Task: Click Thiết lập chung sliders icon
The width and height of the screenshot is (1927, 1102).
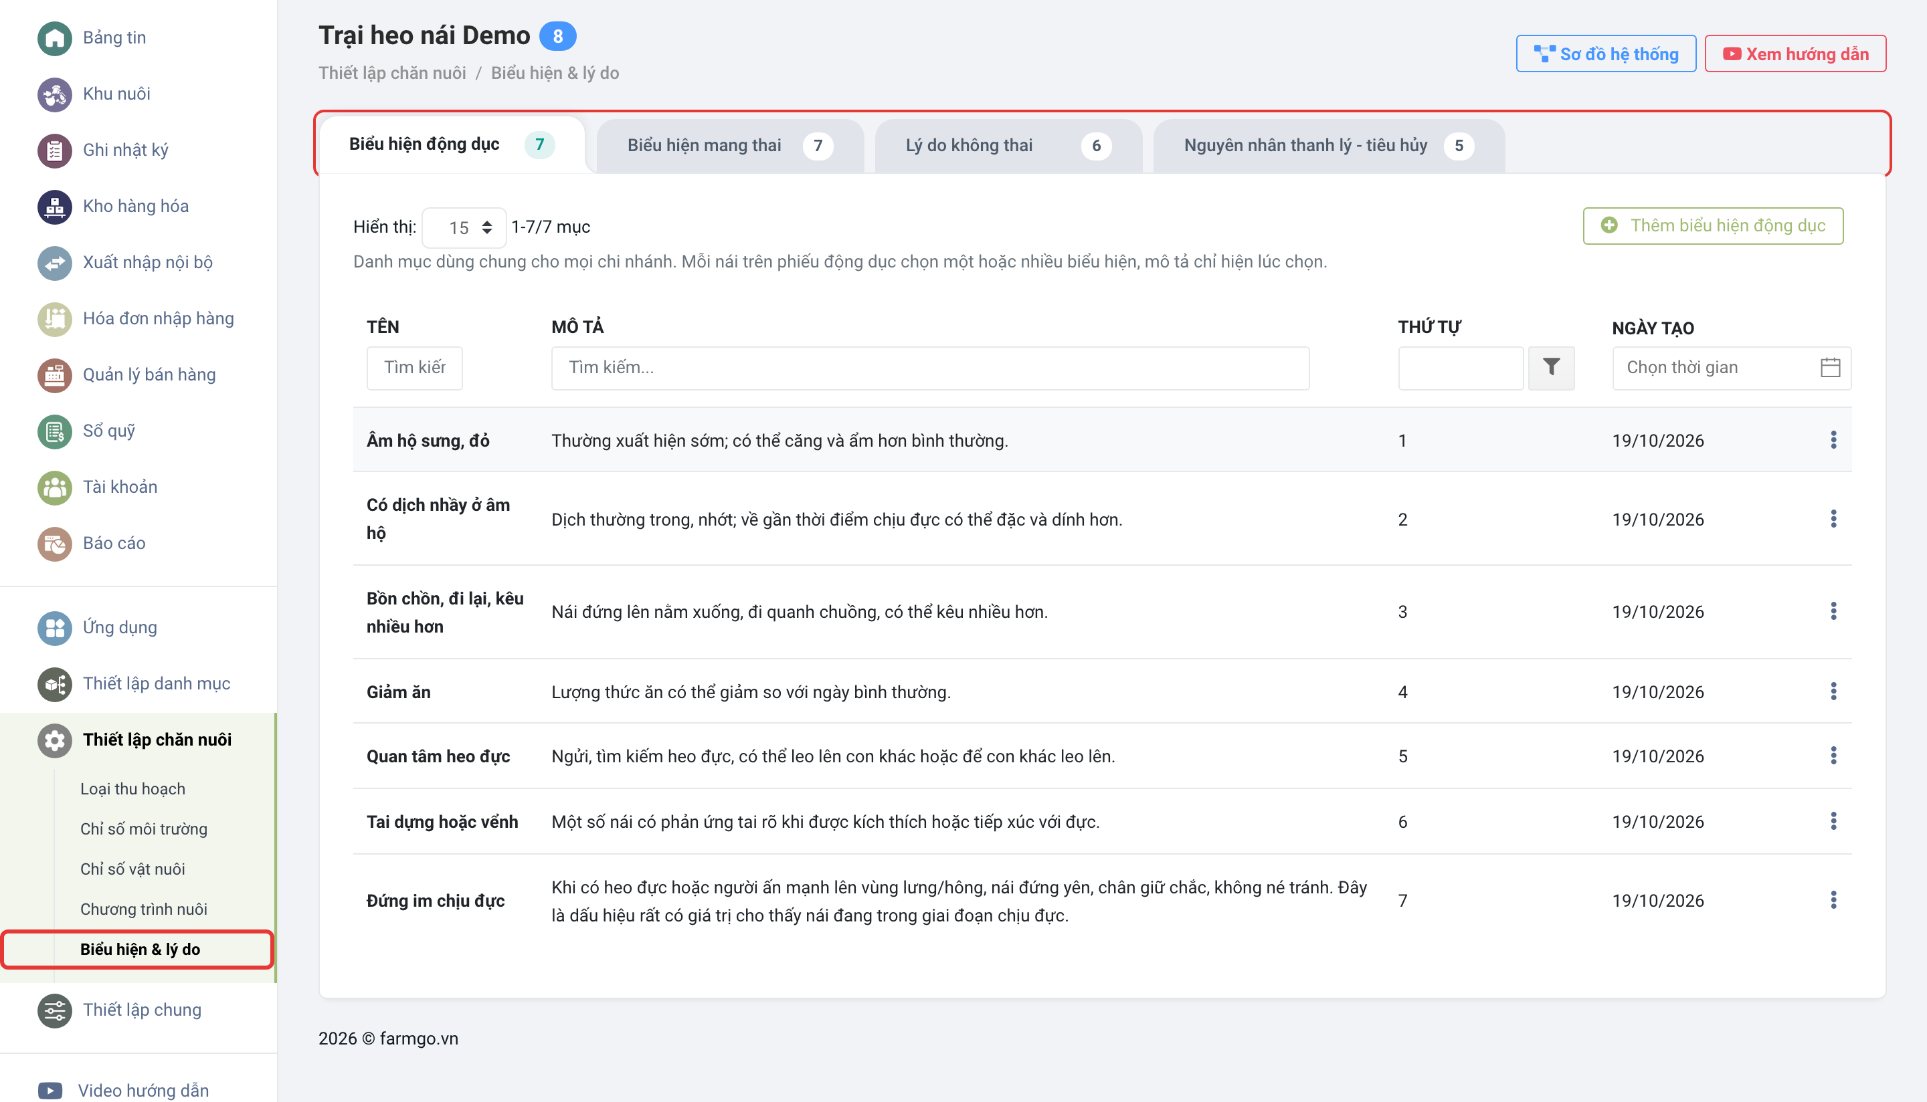Action: [x=54, y=1010]
